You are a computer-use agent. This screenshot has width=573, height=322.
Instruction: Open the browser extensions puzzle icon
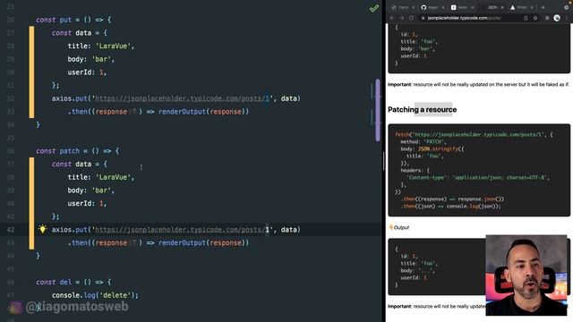(547, 18)
